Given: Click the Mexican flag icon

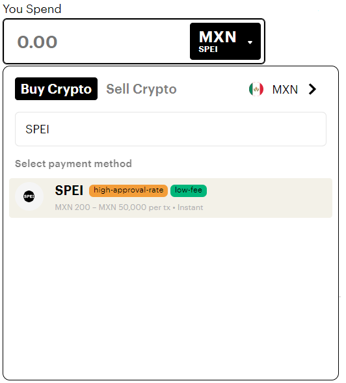Looking at the screenshot, I should (256, 89).
